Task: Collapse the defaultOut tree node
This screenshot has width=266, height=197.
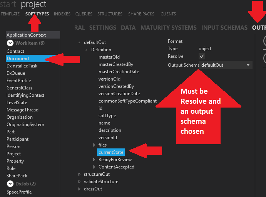Action: point(79,42)
